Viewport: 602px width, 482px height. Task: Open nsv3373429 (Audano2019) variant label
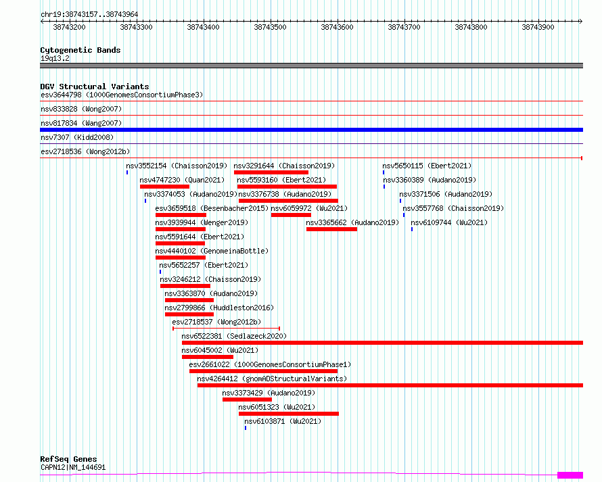click(x=269, y=393)
